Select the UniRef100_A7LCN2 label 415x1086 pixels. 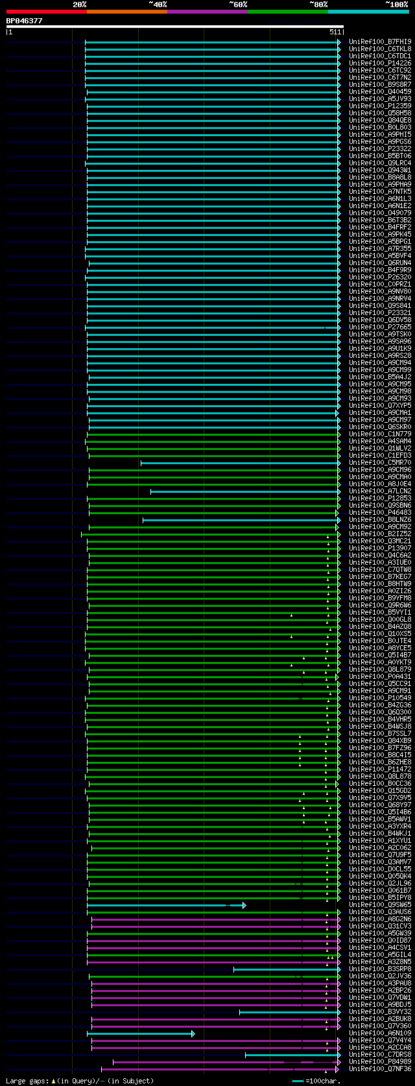pos(380,491)
